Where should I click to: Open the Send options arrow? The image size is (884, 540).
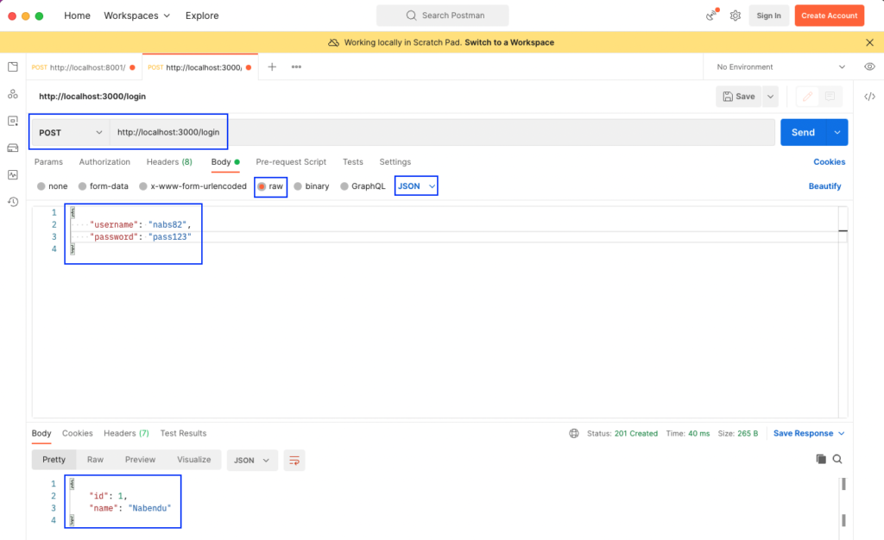click(x=837, y=132)
